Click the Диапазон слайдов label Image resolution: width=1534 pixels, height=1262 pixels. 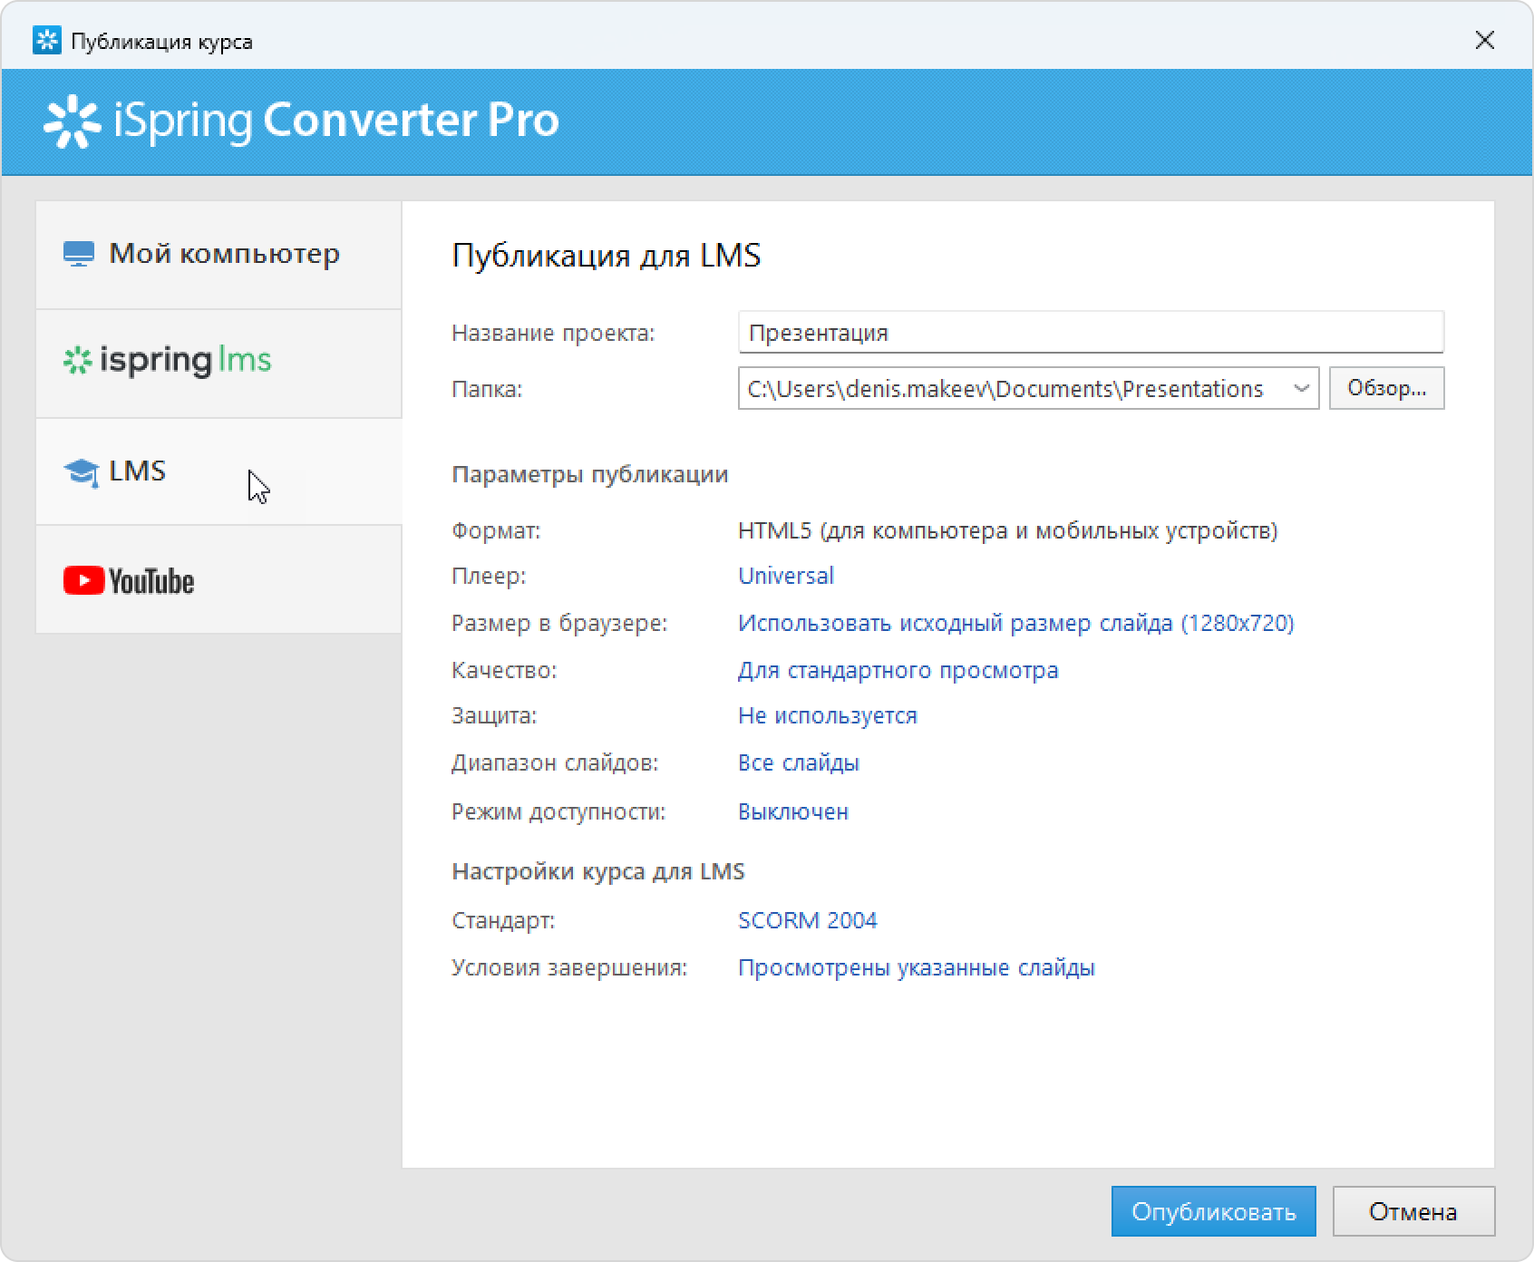[x=555, y=762]
